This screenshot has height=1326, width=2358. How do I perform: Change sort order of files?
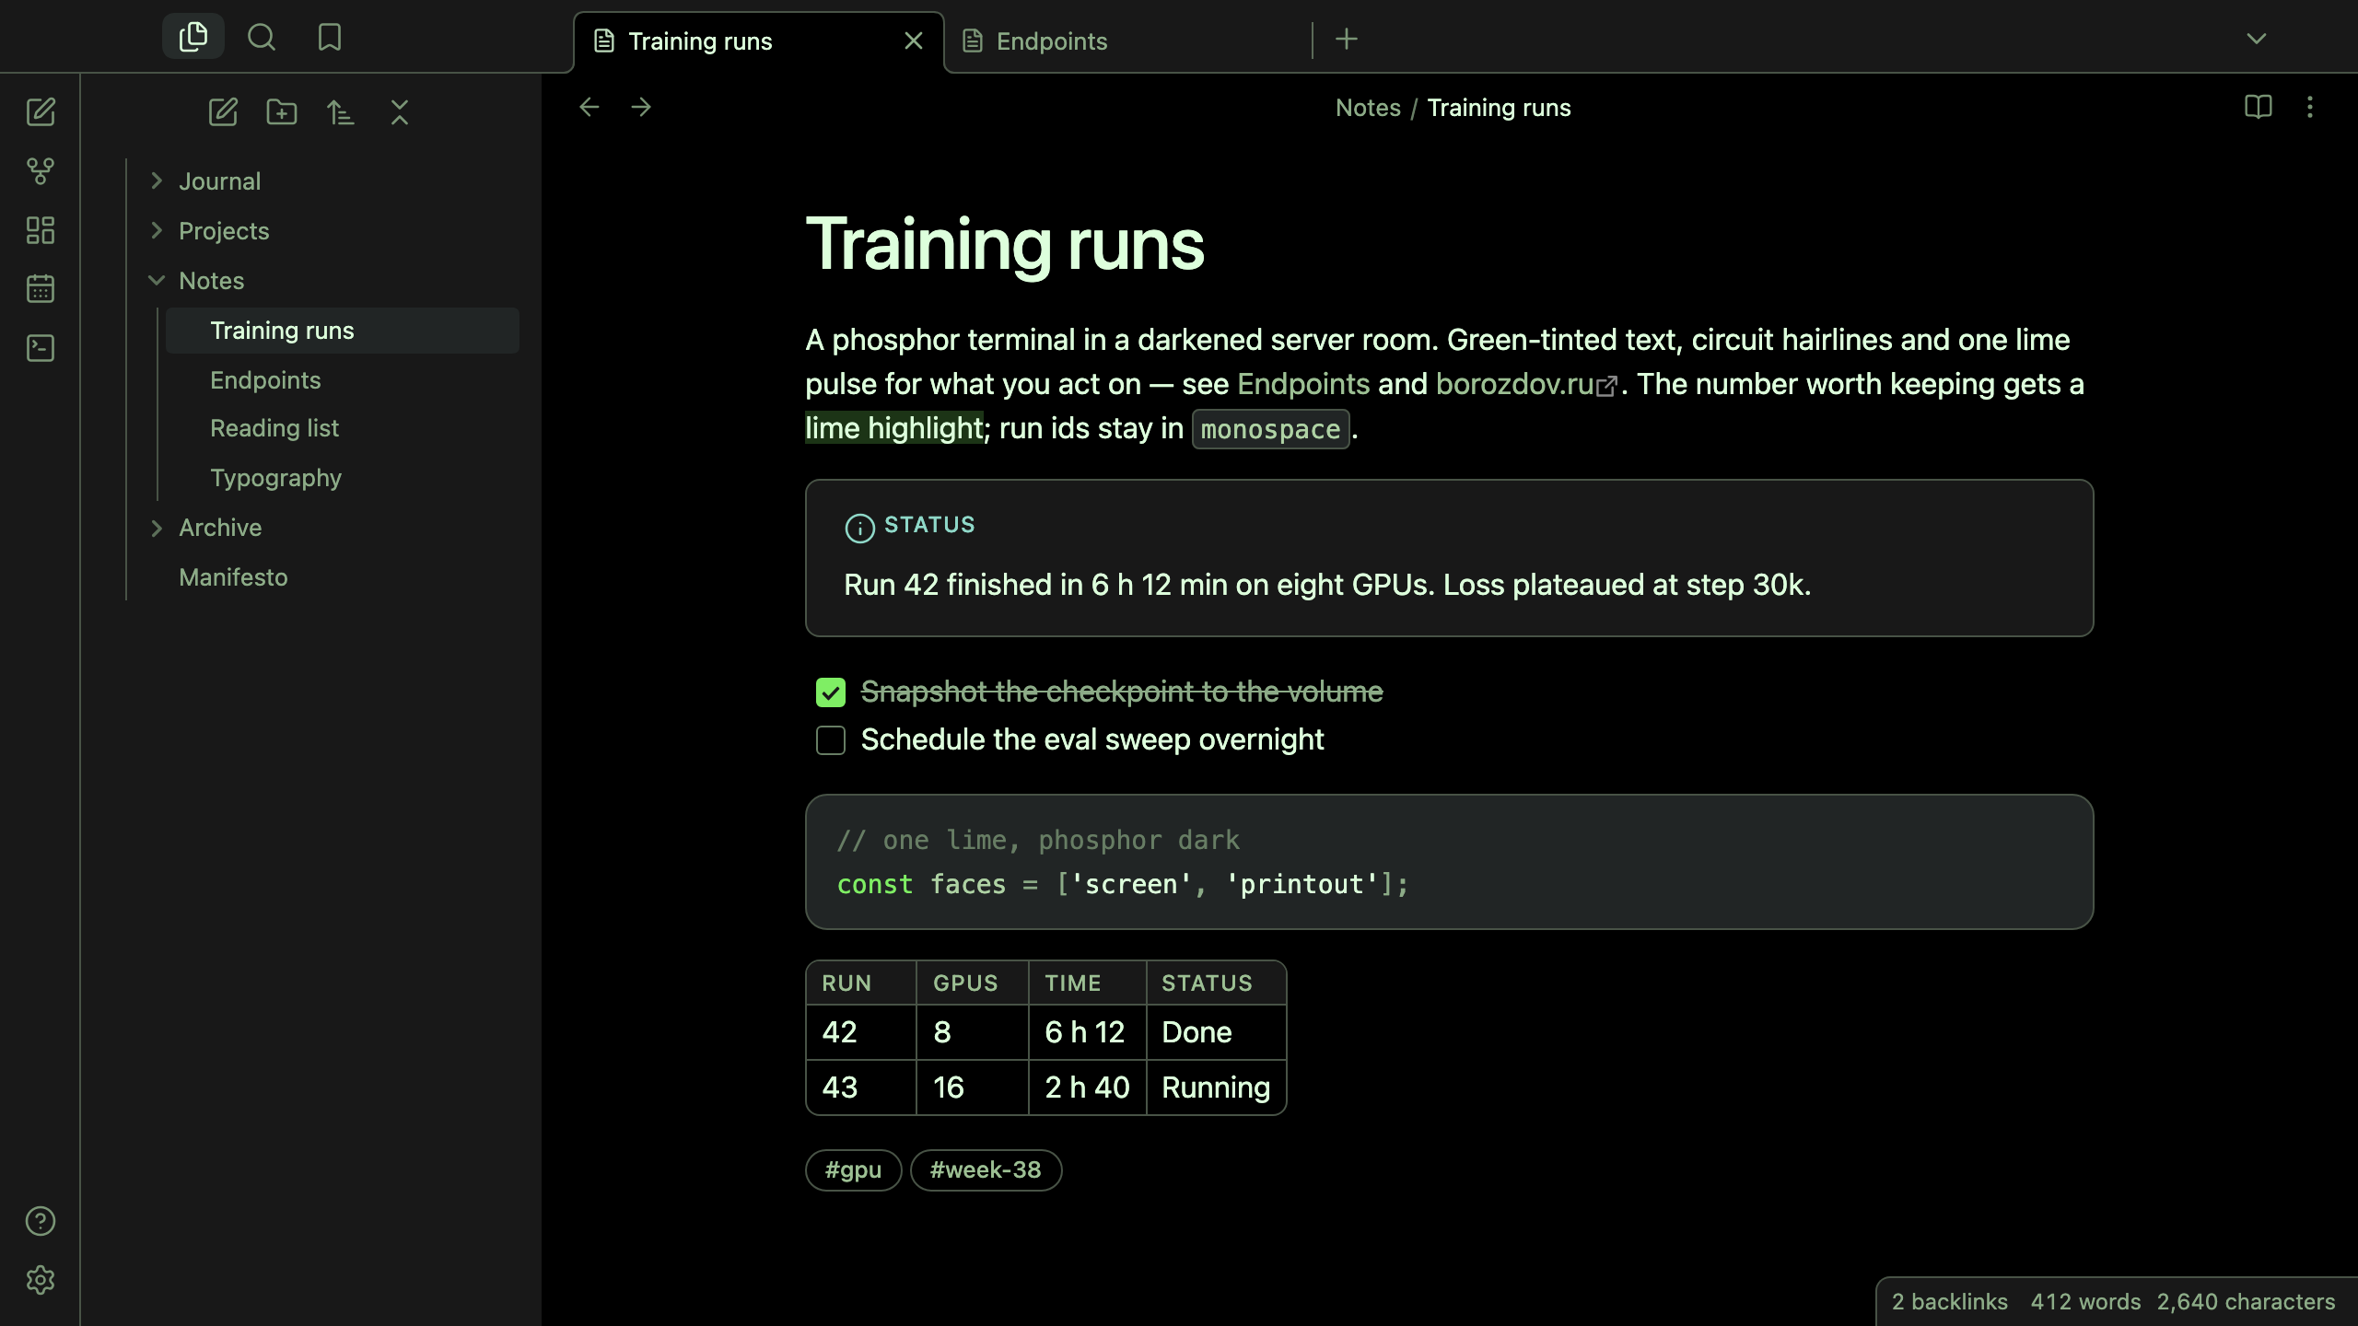(341, 112)
